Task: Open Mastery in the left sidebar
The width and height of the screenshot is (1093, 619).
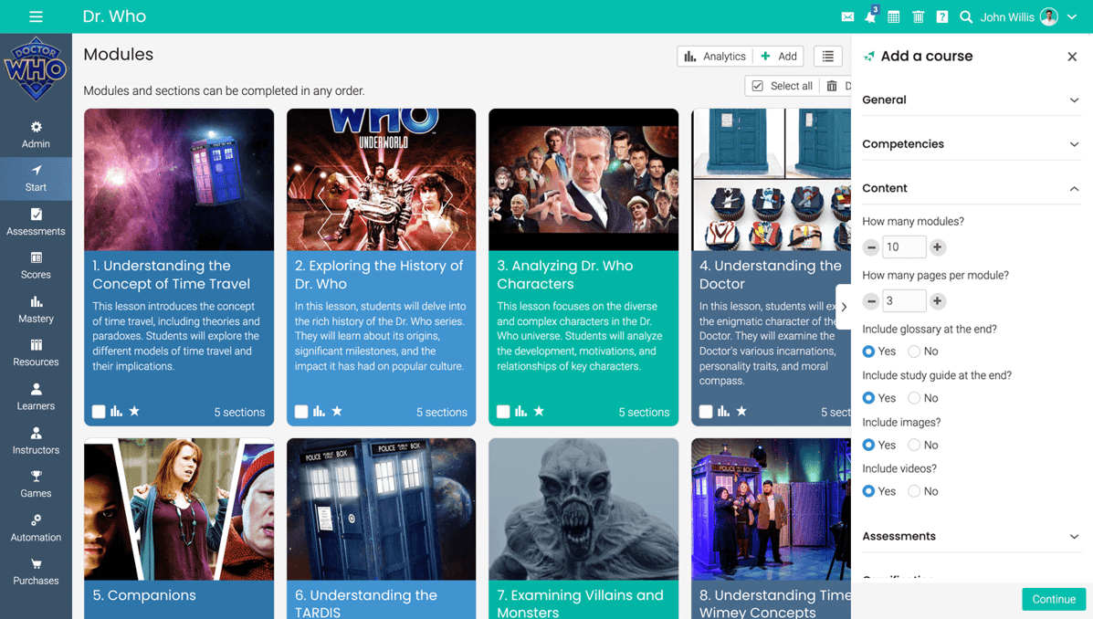Action: tap(36, 309)
